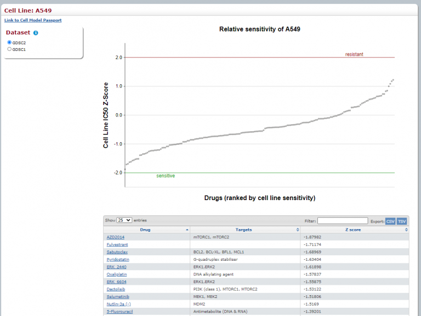Image resolution: width=421 pixels, height=316 pixels.
Task: Click the green sensitive threshold line
Action: click(274, 173)
